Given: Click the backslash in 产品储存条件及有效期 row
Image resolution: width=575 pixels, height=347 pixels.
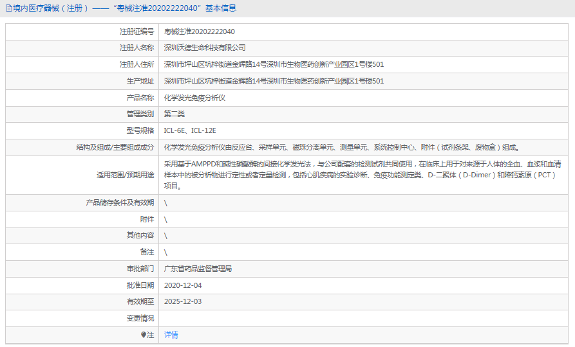Looking at the screenshot, I should pos(165,203).
